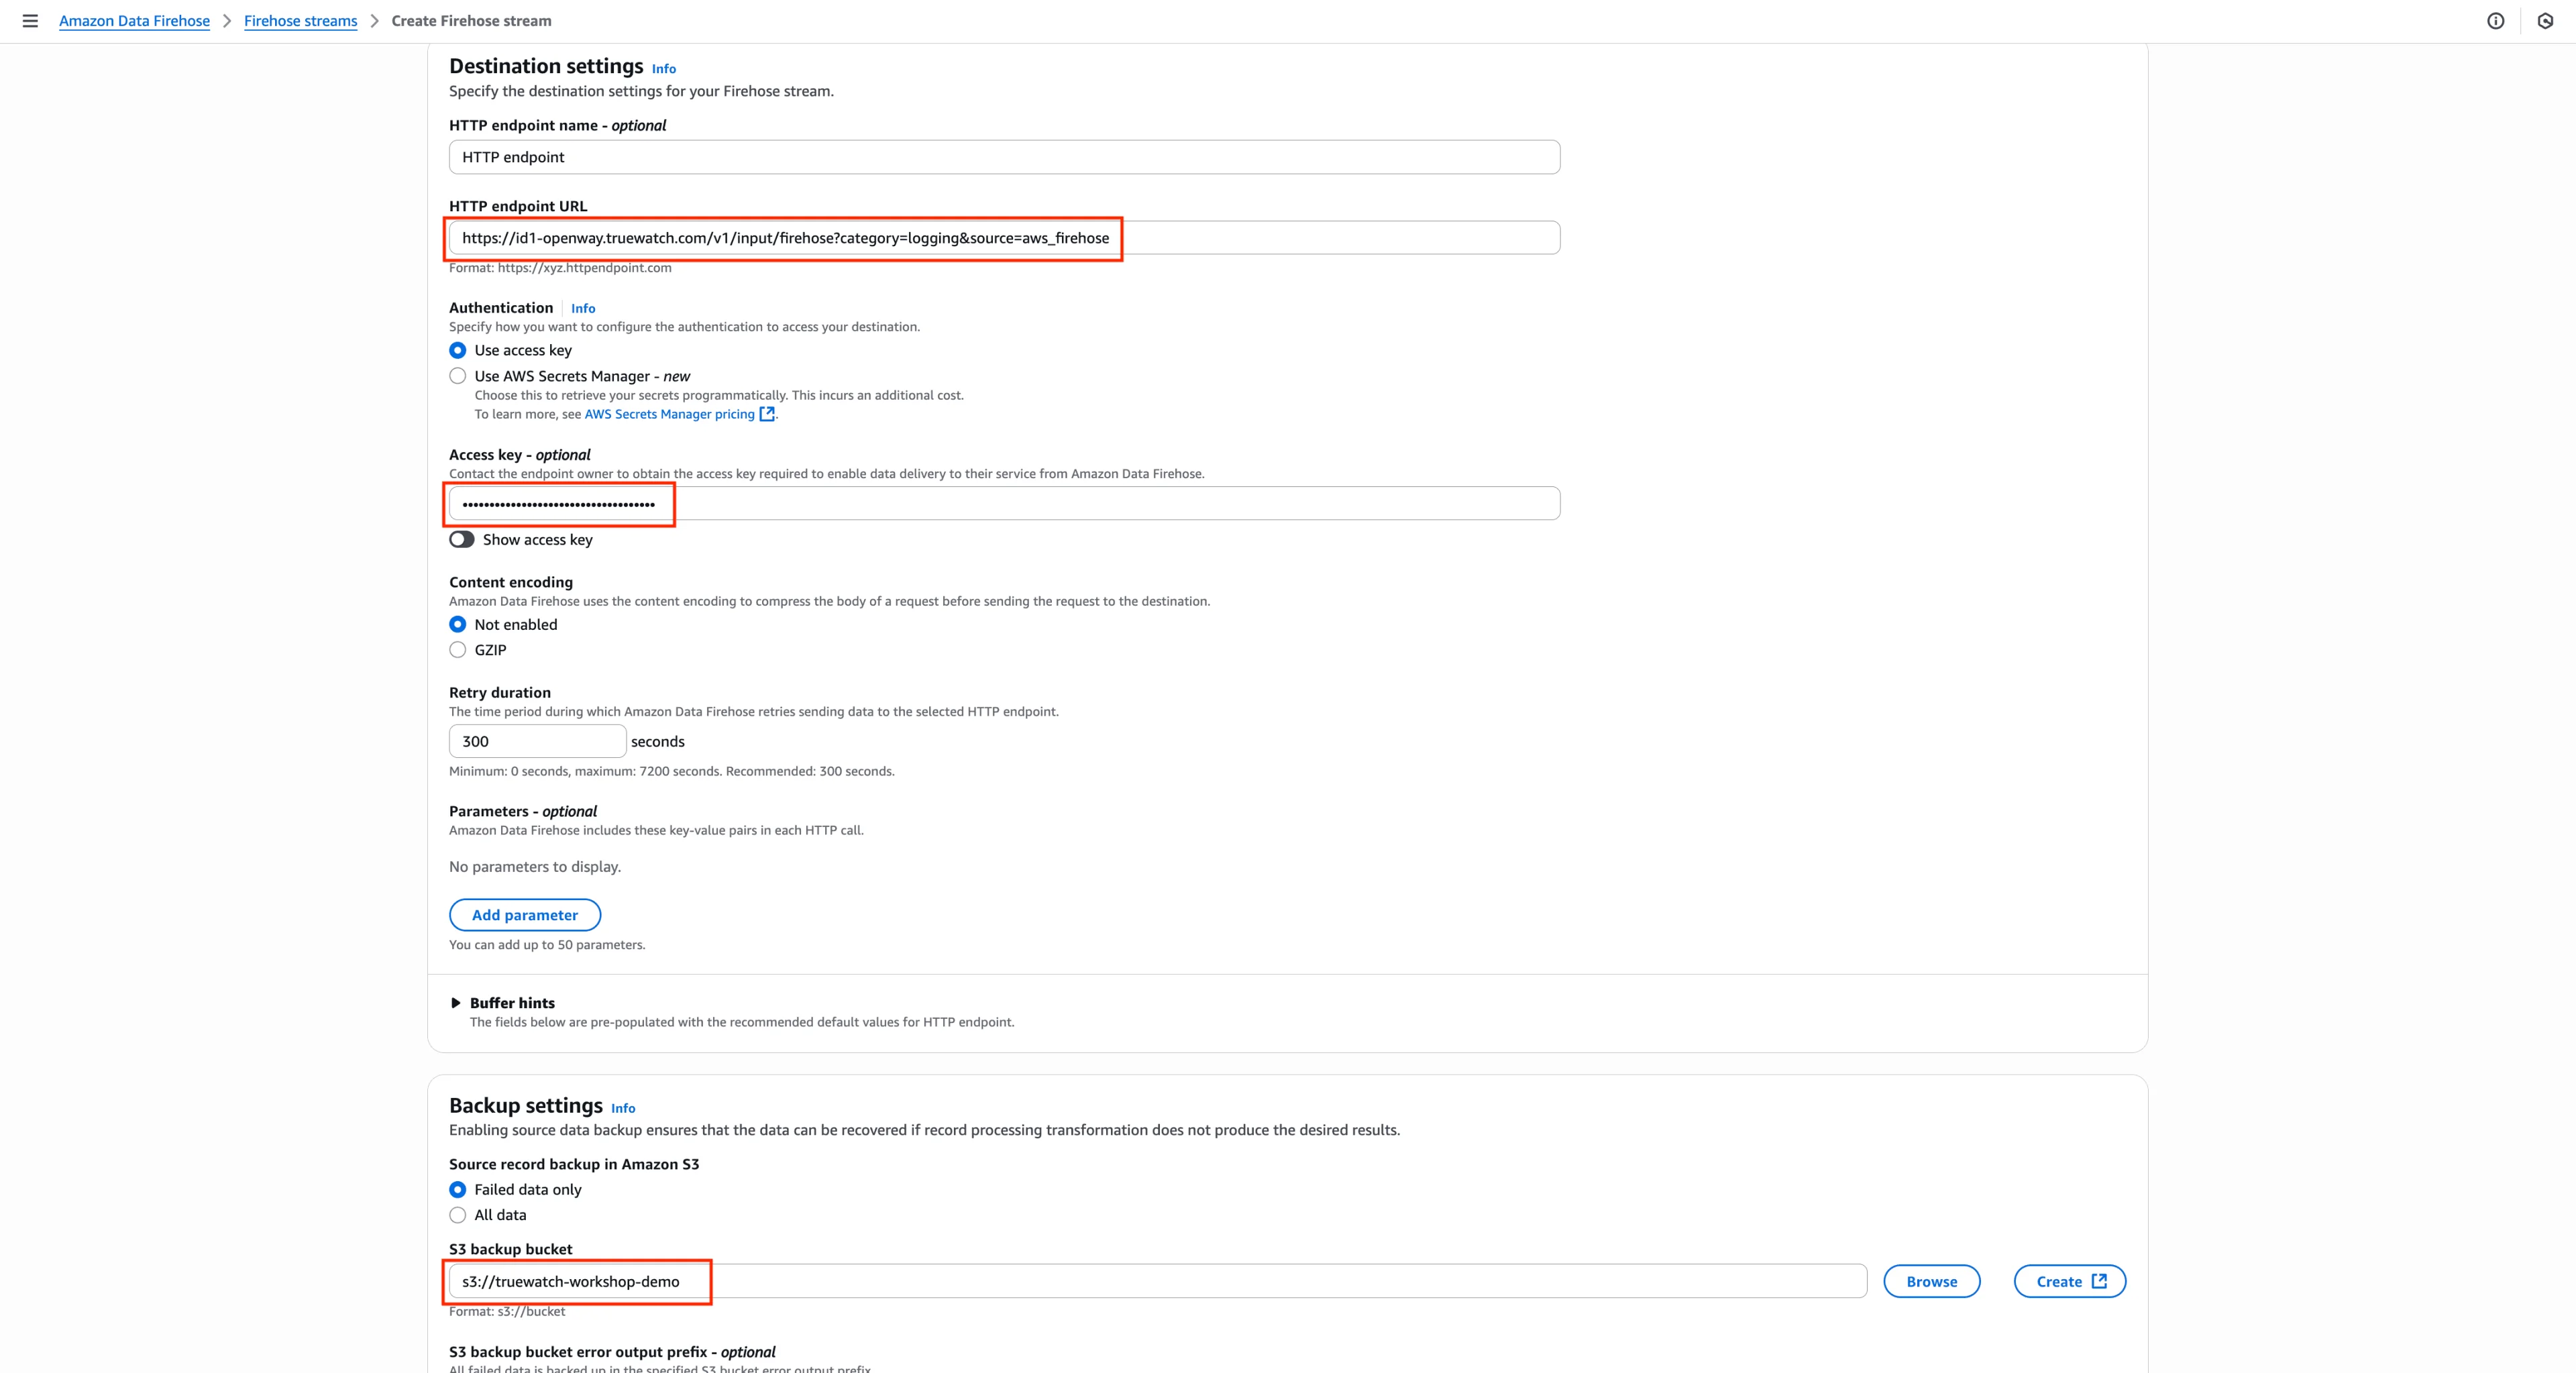This screenshot has width=2576, height=1373.
Task: Click the Add parameter button
Action: (x=524, y=915)
